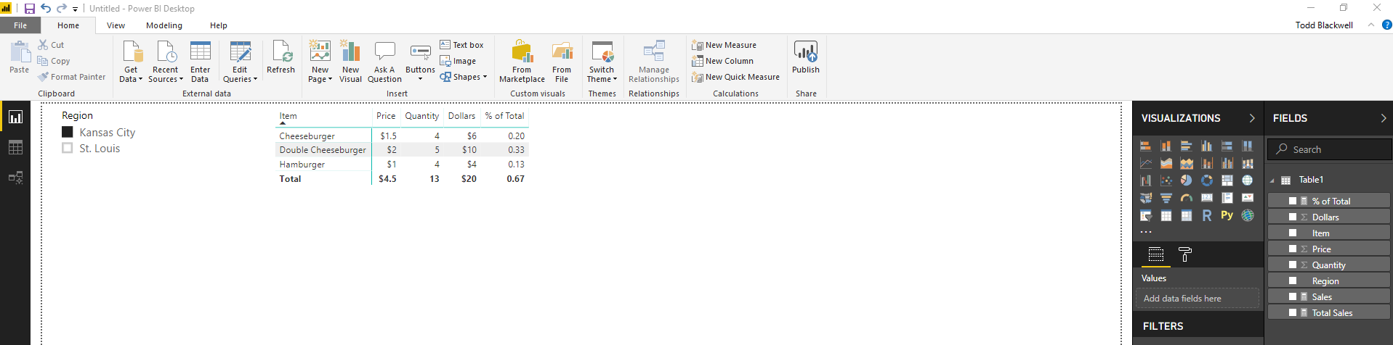
Task: Choose the funnel visual
Action: (x=1166, y=198)
